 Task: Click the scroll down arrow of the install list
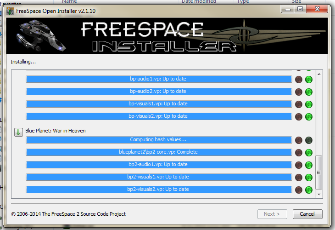[319, 195]
